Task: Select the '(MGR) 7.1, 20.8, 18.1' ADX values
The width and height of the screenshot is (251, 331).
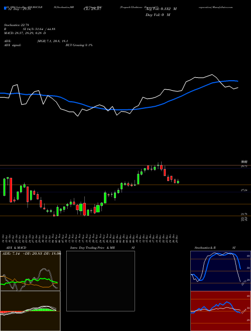Action: coord(52,41)
